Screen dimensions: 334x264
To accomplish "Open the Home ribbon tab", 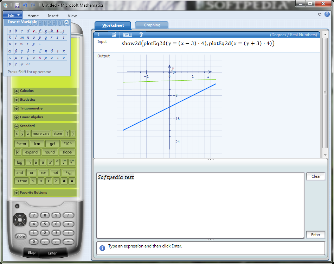I will pyautogui.click(x=33, y=16).
